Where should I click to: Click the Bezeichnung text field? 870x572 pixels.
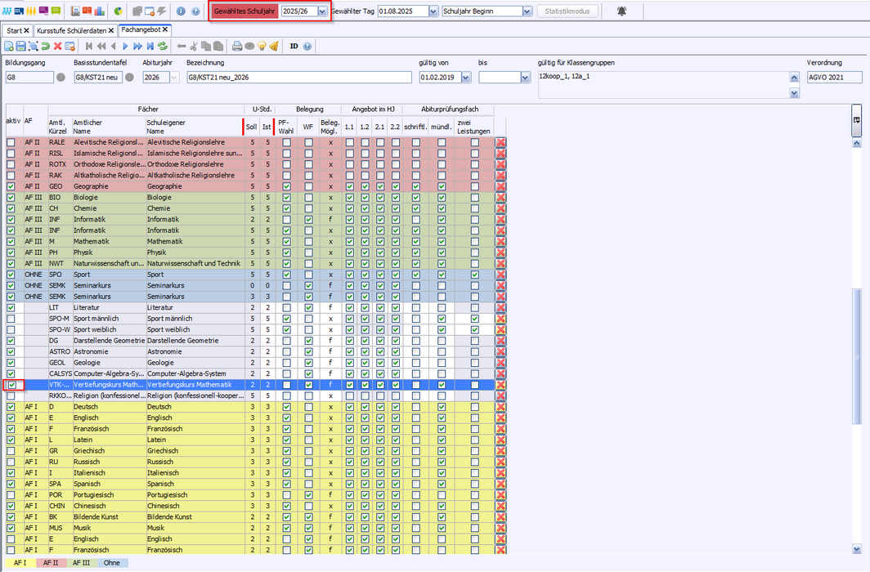298,78
